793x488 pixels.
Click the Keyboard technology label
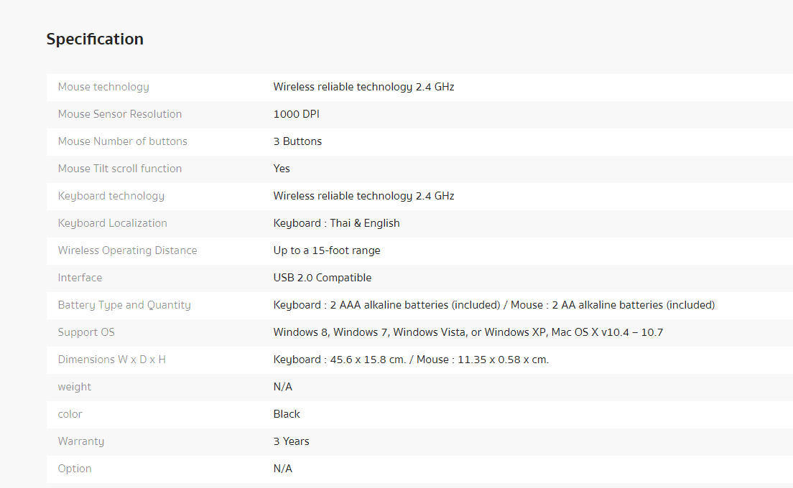(x=111, y=196)
